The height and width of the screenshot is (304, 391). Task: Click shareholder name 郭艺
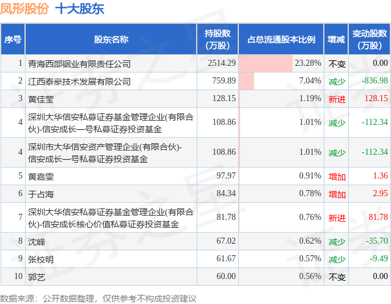click(x=37, y=277)
